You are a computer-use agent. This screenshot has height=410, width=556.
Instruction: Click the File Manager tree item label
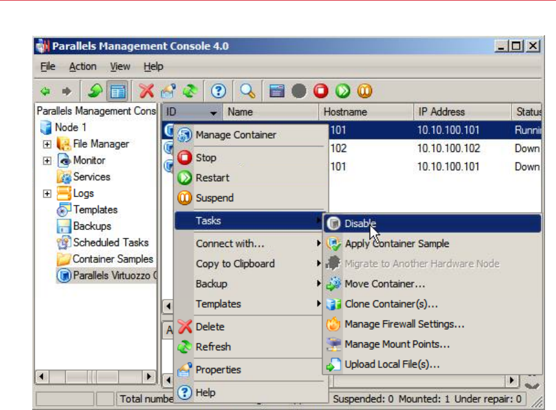101,144
